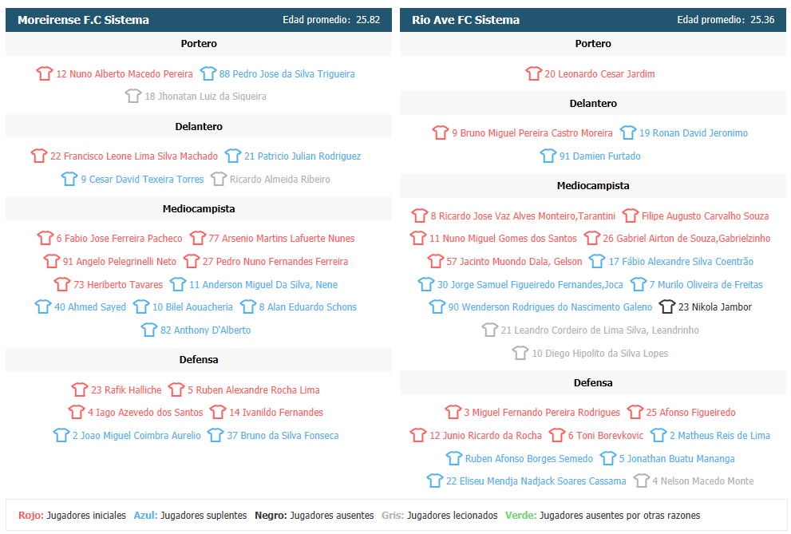
Task: Open player 9 Bruno Miguel Pereira Castro Moreira
Action: point(532,133)
